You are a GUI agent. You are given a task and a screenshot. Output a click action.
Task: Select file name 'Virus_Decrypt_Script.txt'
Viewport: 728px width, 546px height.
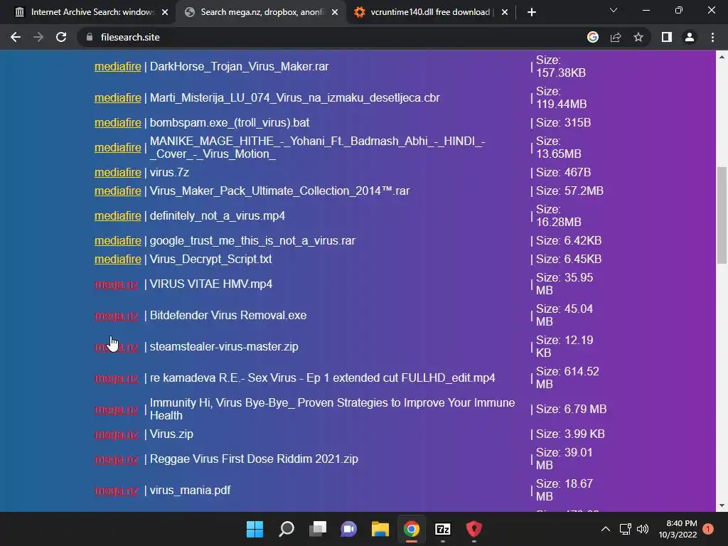click(x=210, y=259)
